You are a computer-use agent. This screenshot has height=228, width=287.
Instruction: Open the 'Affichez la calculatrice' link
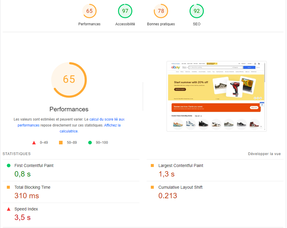(112, 125)
